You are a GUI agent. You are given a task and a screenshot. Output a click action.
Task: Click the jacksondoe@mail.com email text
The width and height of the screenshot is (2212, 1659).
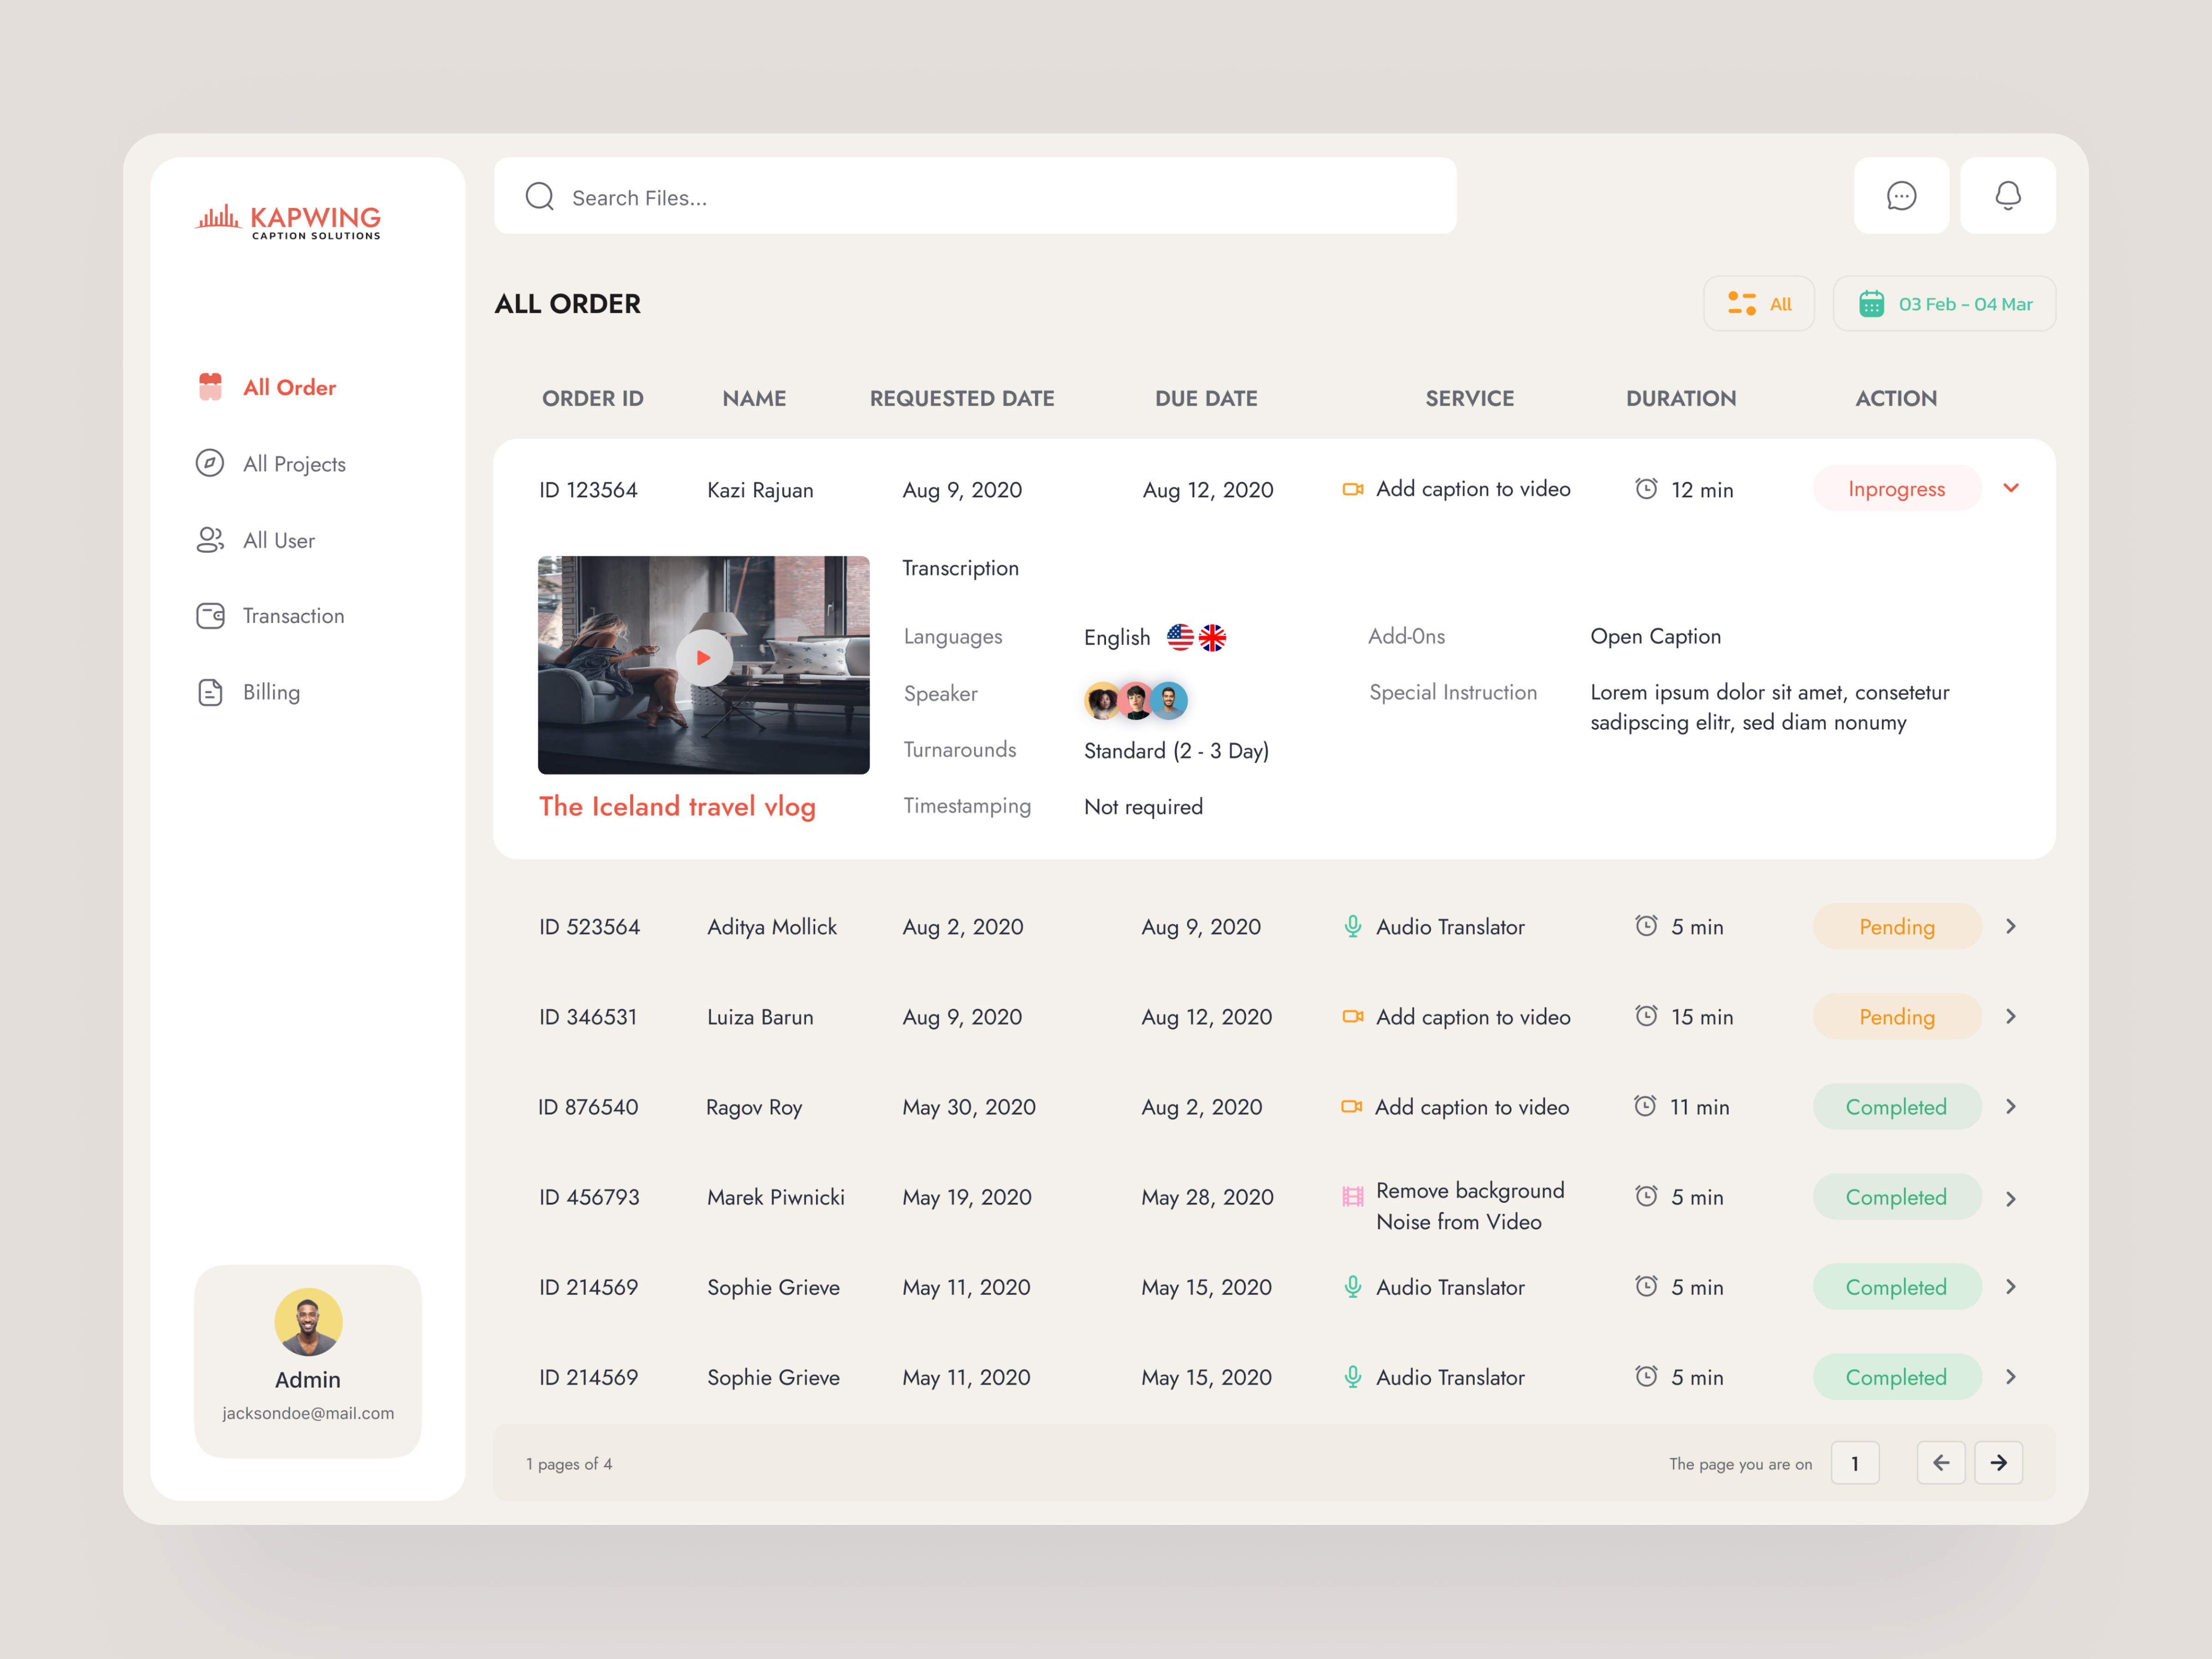pos(308,1413)
